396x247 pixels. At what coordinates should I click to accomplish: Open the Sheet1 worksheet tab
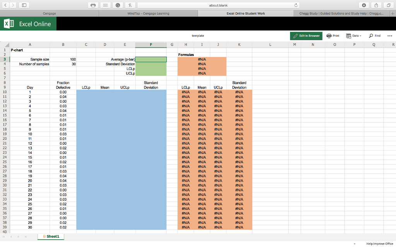(51, 237)
